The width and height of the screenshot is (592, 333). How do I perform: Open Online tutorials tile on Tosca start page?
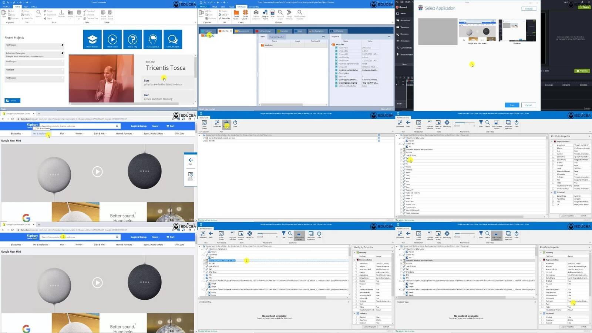[x=92, y=39]
